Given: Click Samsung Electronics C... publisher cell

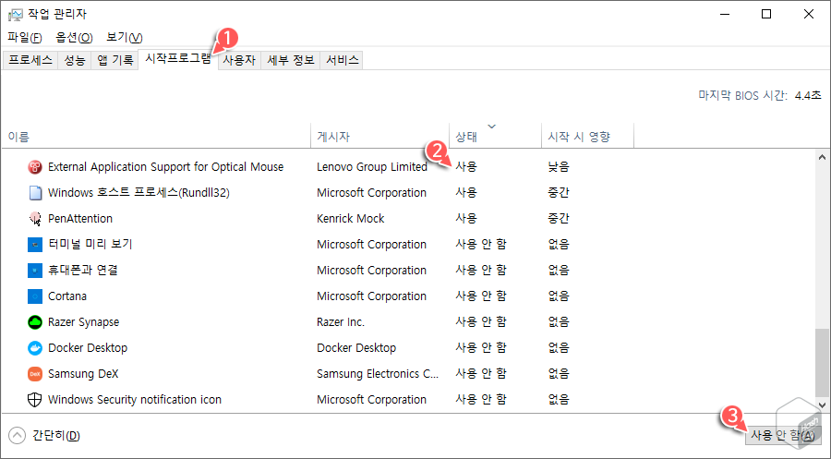Looking at the screenshot, I should (x=378, y=374).
